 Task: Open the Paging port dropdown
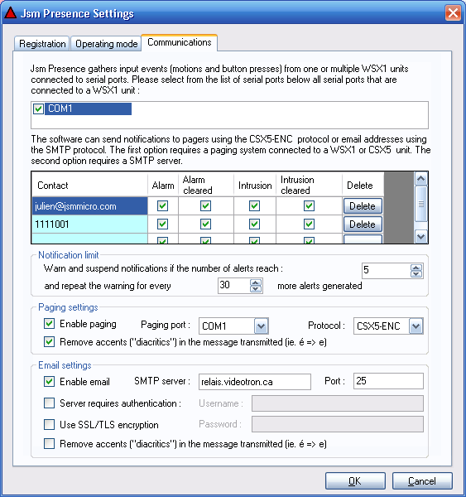(261, 326)
